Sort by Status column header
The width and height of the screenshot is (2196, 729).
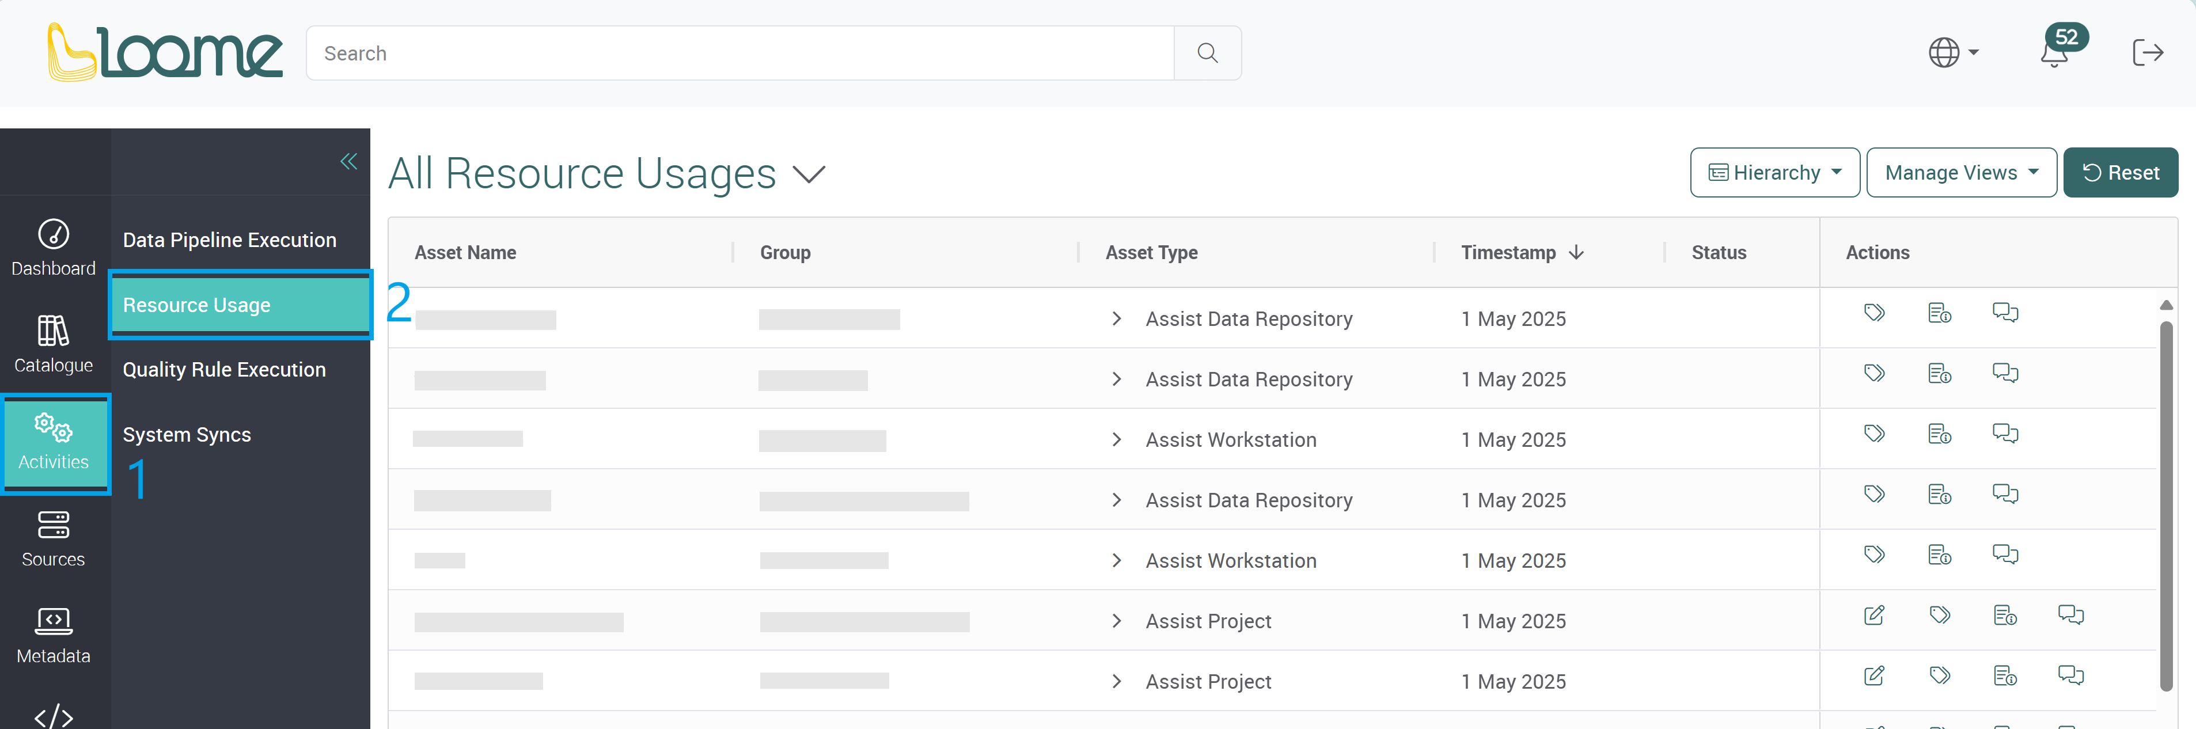coord(1719,252)
